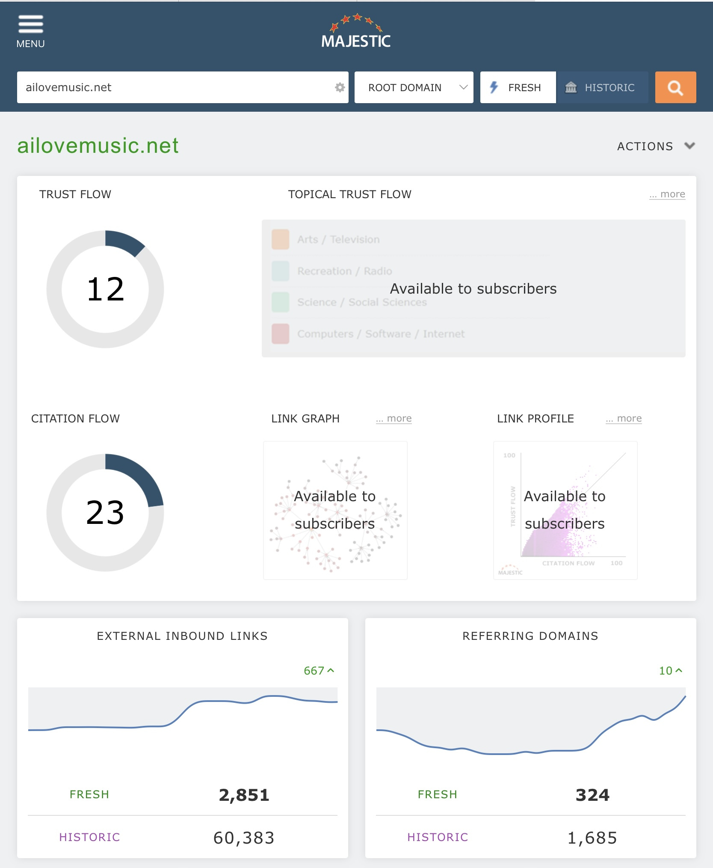
Task: Click the ACTIONS chevron arrow
Action: (689, 146)
